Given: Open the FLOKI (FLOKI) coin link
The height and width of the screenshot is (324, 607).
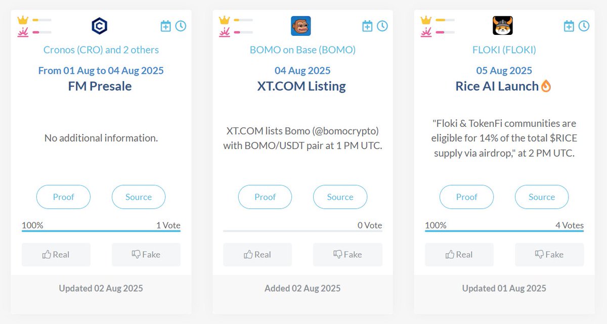Looking at the screenshot, I should (x=504, y=50).
